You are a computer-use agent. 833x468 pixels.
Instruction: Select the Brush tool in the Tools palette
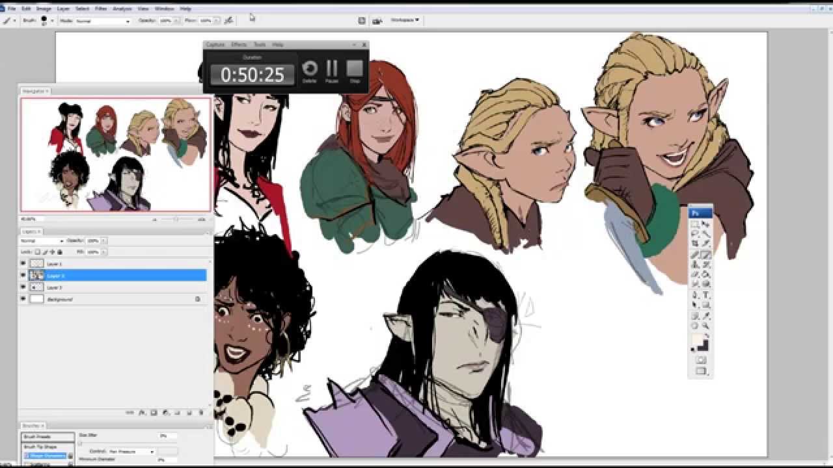[707, 254]
